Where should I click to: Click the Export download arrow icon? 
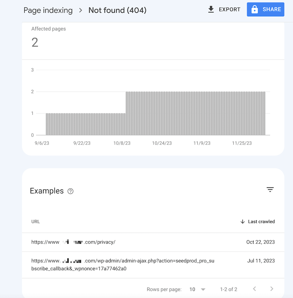pyautogui.click(x=211, y=9)
